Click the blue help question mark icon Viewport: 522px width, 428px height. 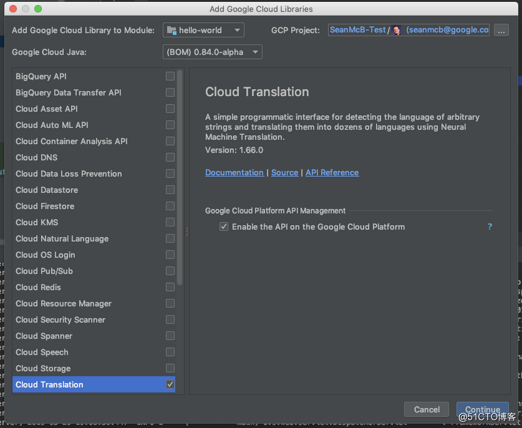(490, 227)
